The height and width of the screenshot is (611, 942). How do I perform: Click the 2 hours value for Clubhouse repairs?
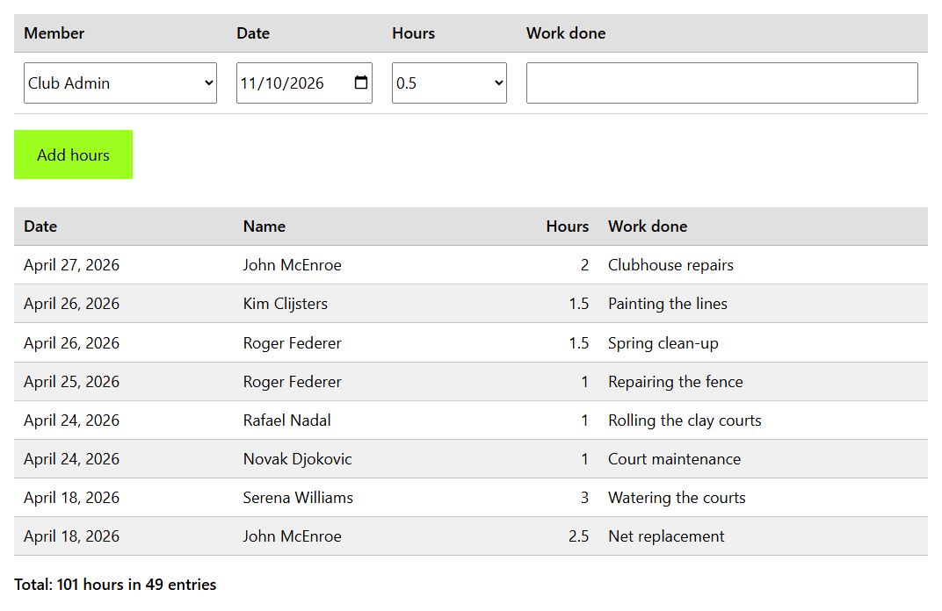[x=584, y=265]
